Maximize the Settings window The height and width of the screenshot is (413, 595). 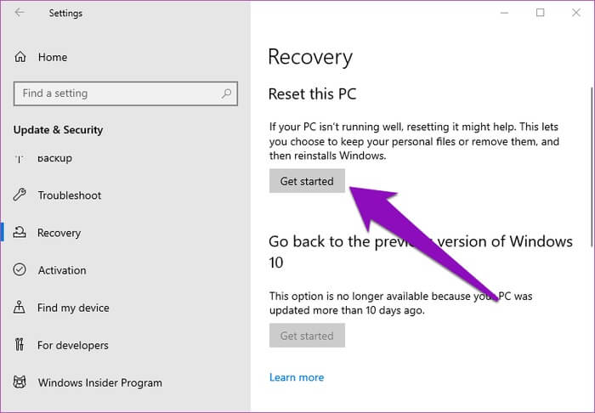[x=541, y=13]
